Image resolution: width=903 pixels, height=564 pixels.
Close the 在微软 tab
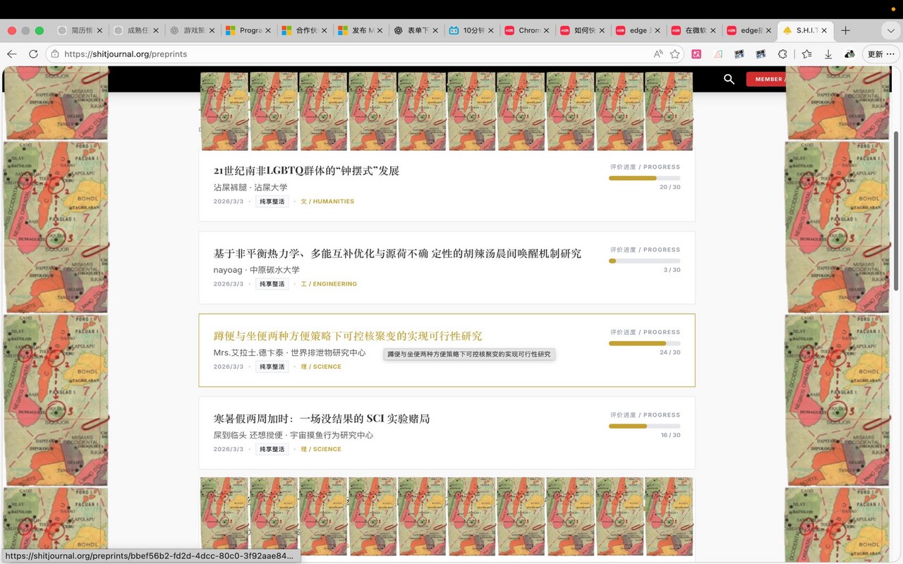tap(714, 30)
